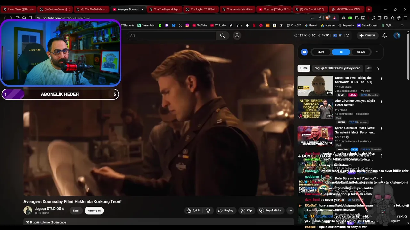The height and width of the screenshot is (230, 410).
Task: Switch to Culture Crave X tab
Action: point(55,9)
